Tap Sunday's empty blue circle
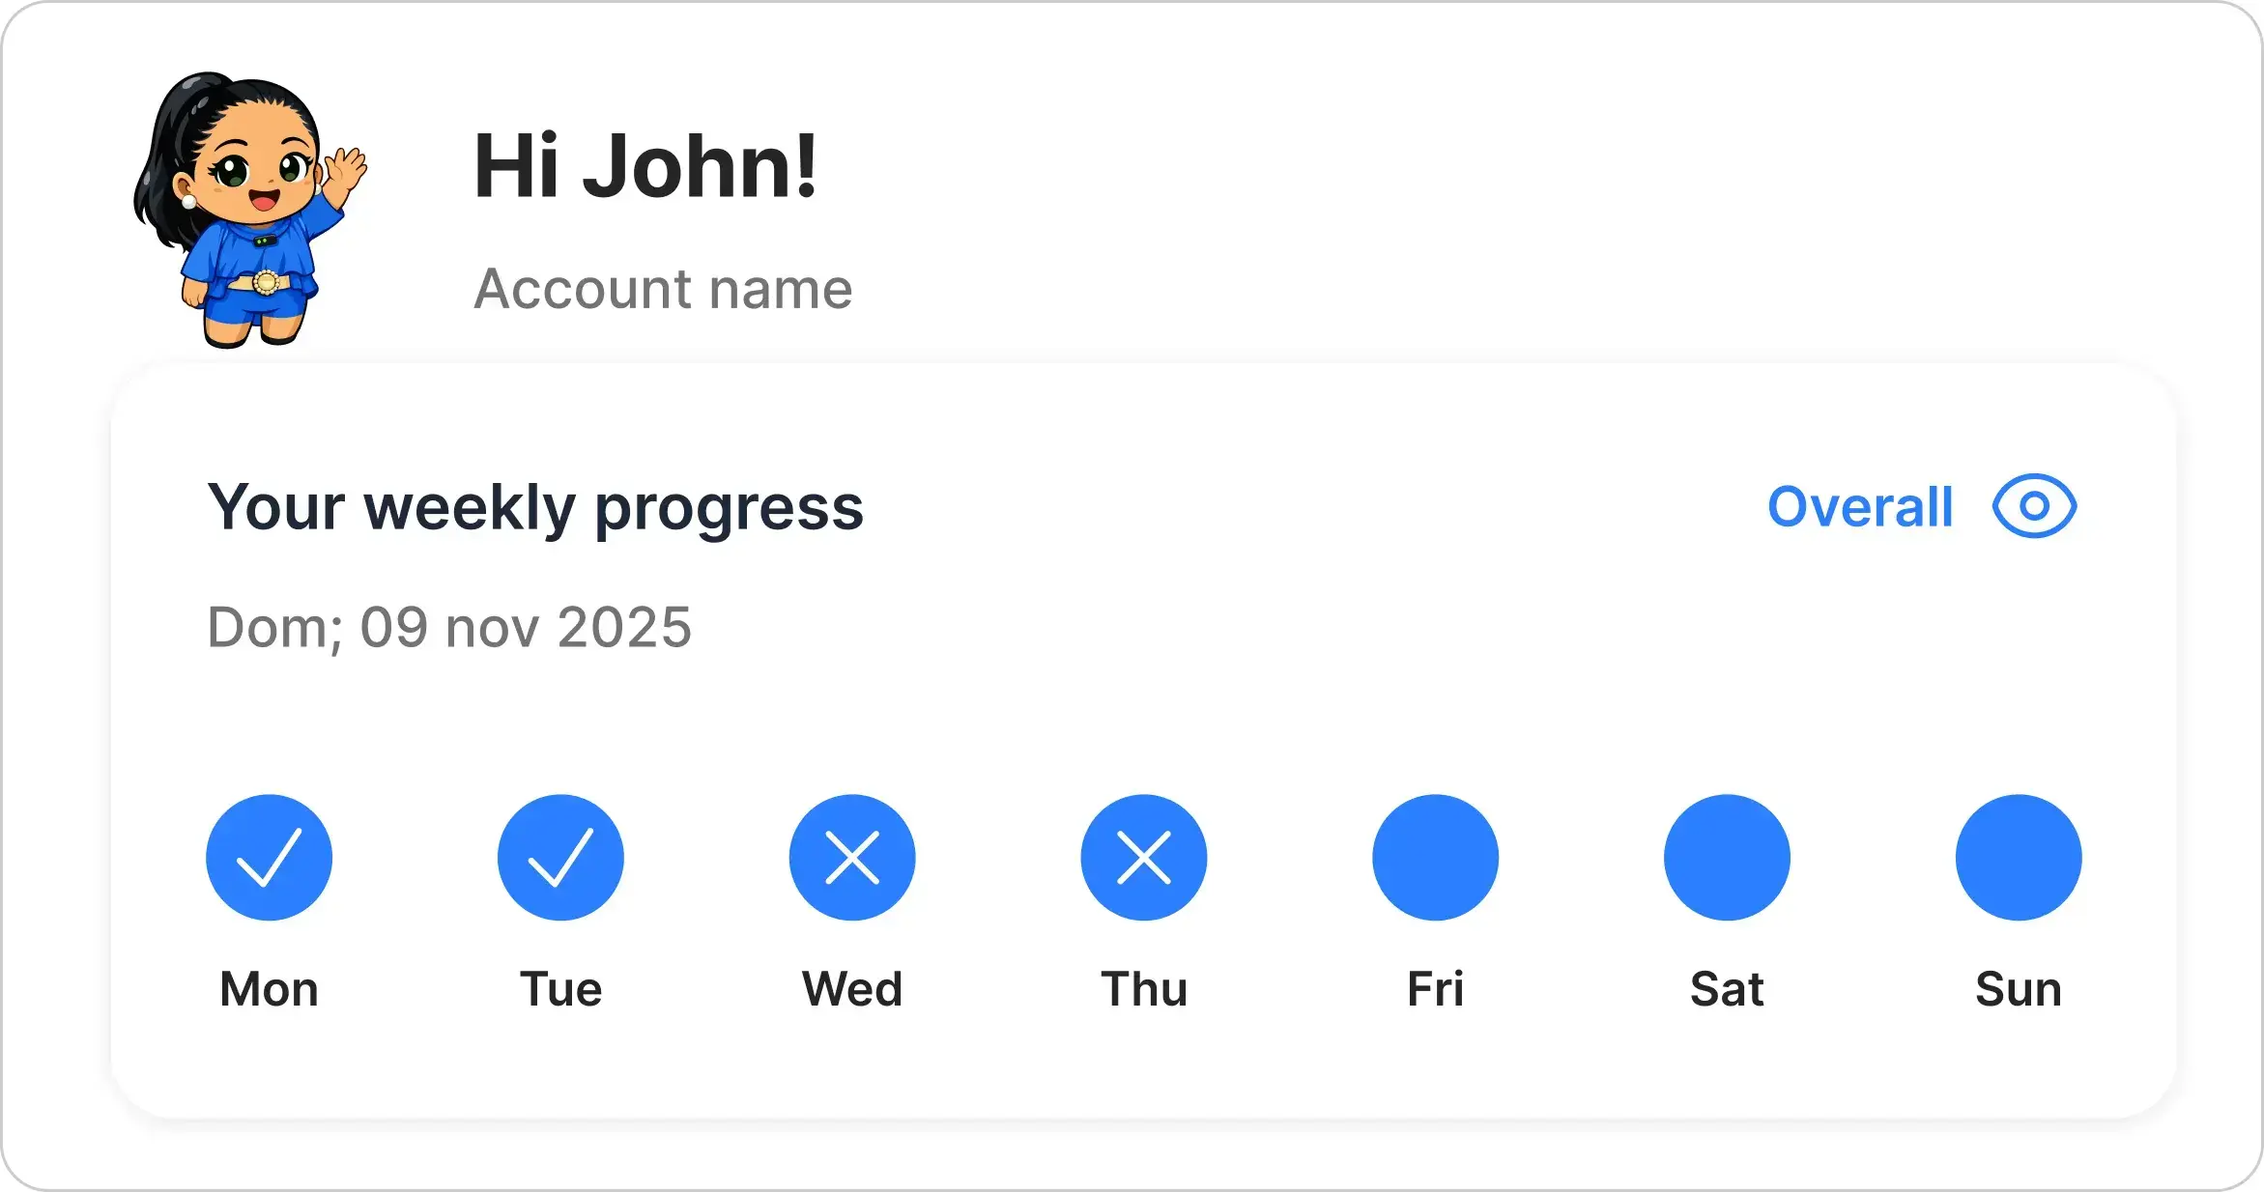The image size is (2264, 1192). [2019, 858]
